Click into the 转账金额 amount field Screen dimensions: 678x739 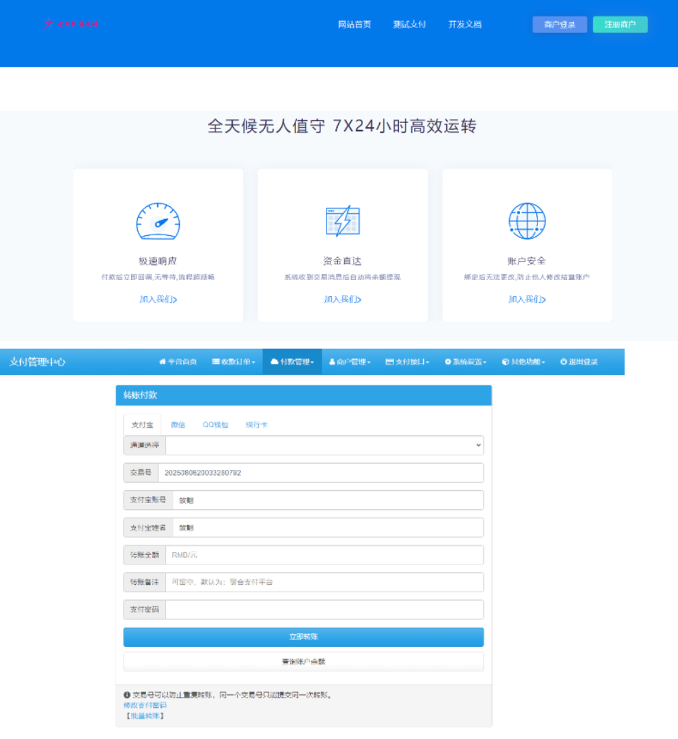click(x=324, y=554)
